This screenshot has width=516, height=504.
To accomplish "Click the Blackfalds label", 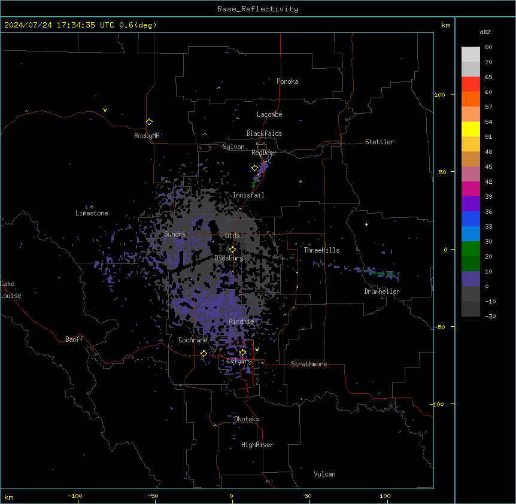I will coord(264,133).
